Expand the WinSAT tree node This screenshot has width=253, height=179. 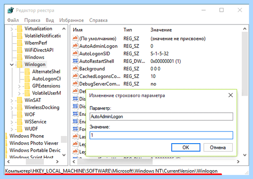click(12, 101)
